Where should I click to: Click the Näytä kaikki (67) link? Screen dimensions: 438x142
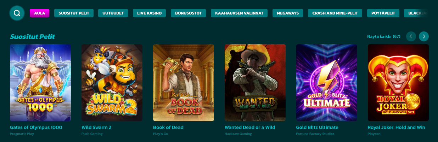coord(384,36)
